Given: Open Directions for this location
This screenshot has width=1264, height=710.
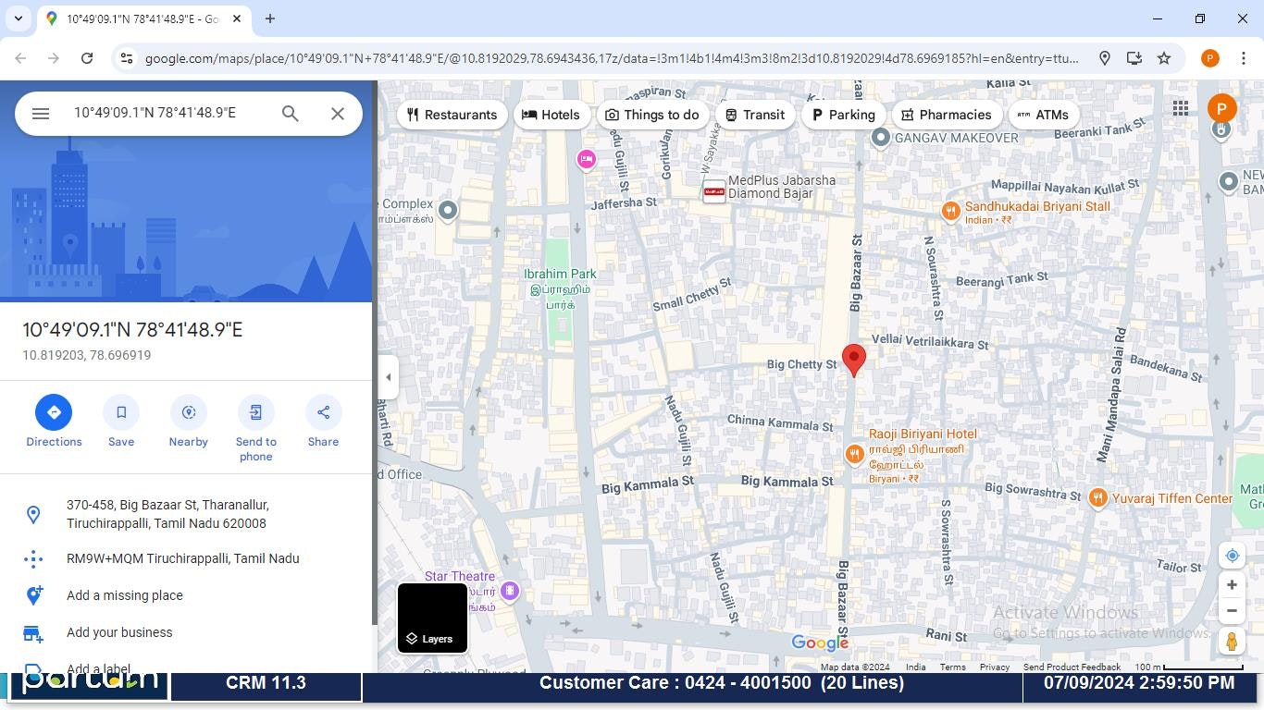Looking at the screenshot, I should (x=53, y=421).
